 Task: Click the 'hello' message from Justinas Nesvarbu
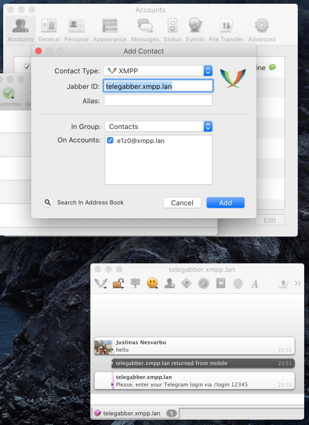123,350
